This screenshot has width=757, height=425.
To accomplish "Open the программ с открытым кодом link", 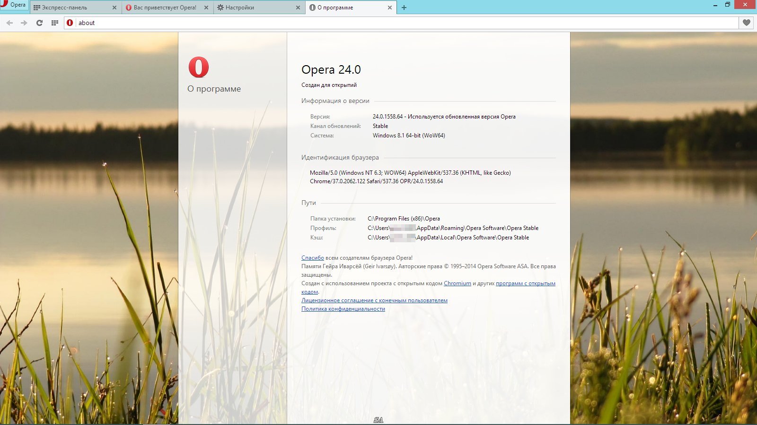I will pos(525,283).
